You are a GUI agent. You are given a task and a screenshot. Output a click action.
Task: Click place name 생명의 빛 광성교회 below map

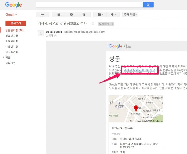tap(122, 128)
